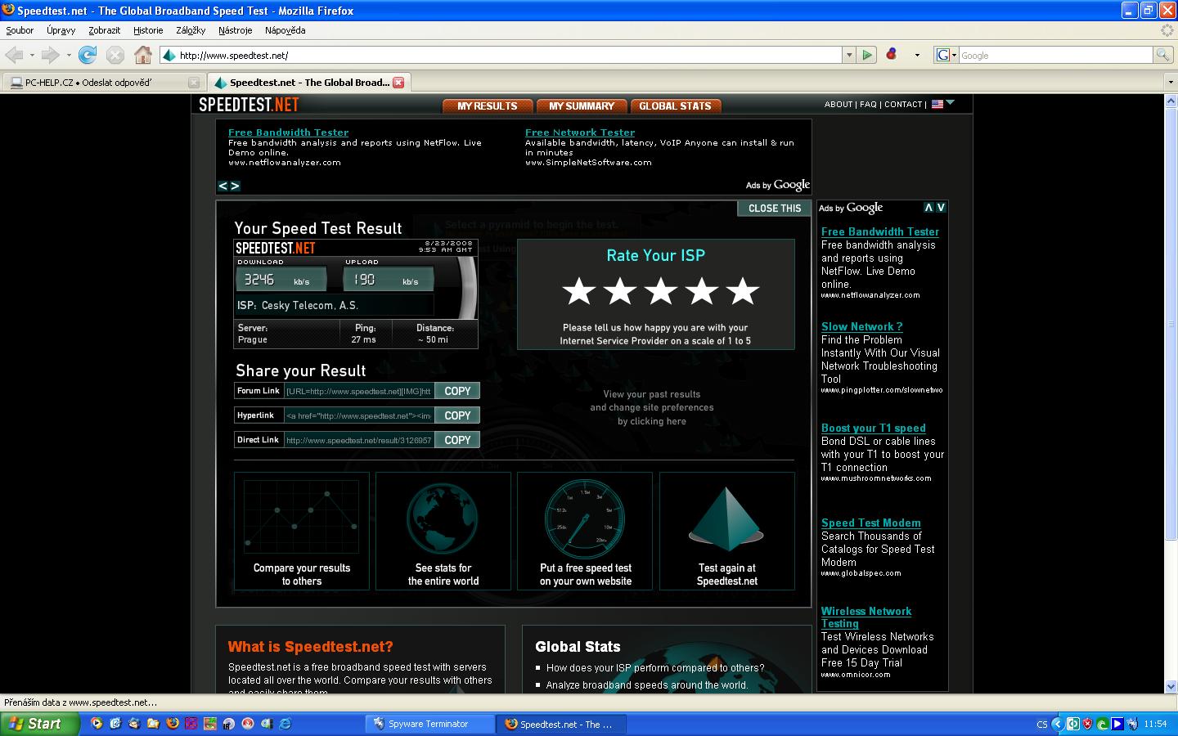Switch to the PC-HELP.CZ tab
Image resolution: width=1178 pixels, height=736 pixels.
pos(103,83)
